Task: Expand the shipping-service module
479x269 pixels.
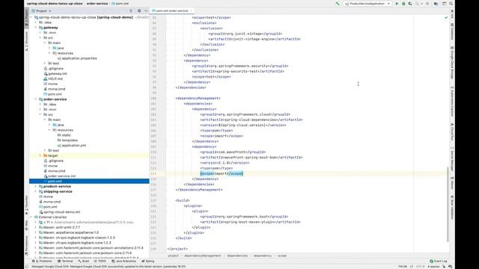Action: coord(36,191)
